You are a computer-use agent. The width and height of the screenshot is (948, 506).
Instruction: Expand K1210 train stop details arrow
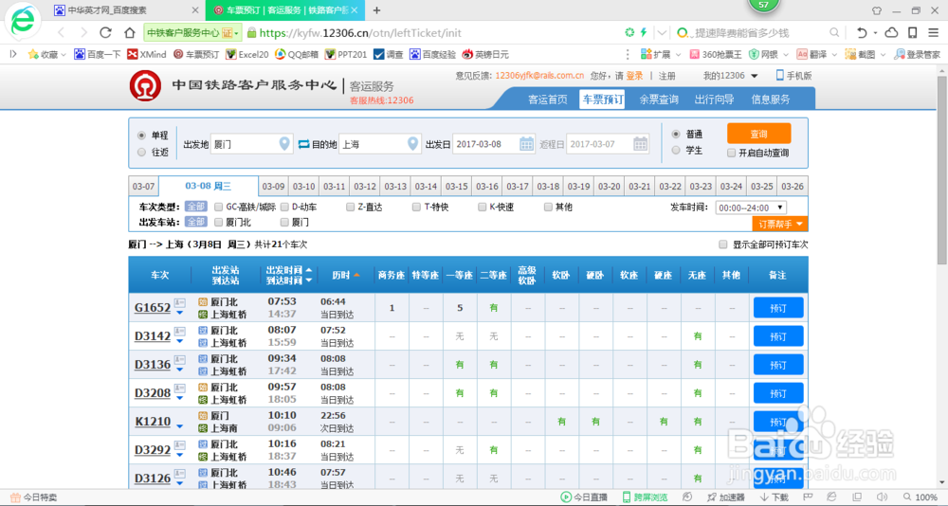click(179, 426)
